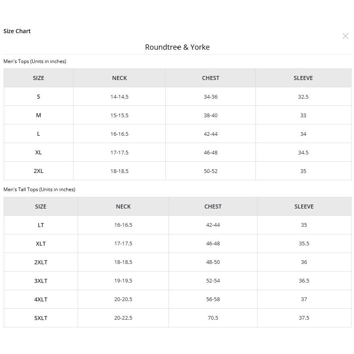Click the 70.5 chest measurement

click(213, 318)
